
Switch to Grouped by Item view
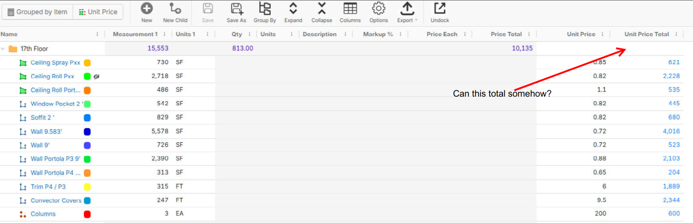tap(37, 12)
